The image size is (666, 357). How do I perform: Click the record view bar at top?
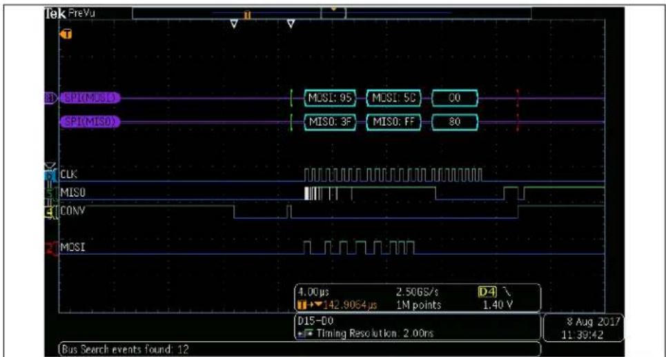click(332, 13)
